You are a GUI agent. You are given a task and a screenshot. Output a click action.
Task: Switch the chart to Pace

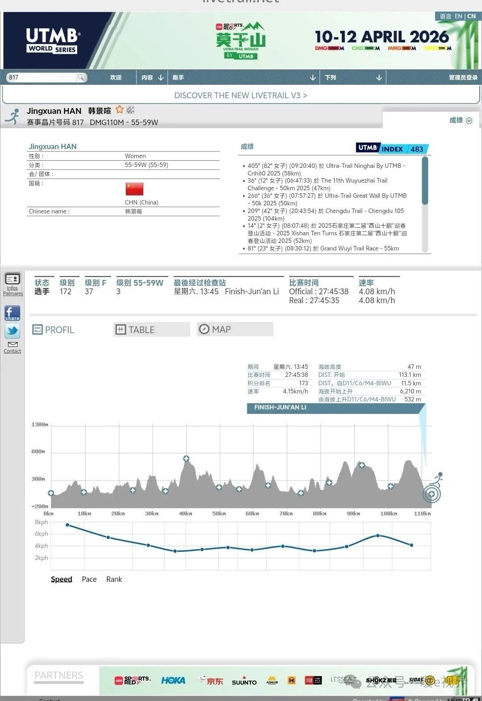click(89, 579)
